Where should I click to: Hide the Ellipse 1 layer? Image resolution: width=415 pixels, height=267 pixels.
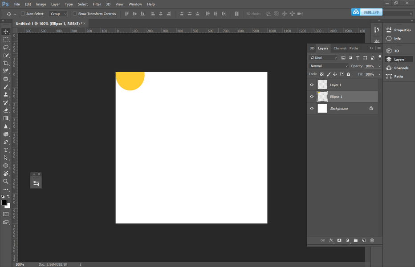pos(312,97)
